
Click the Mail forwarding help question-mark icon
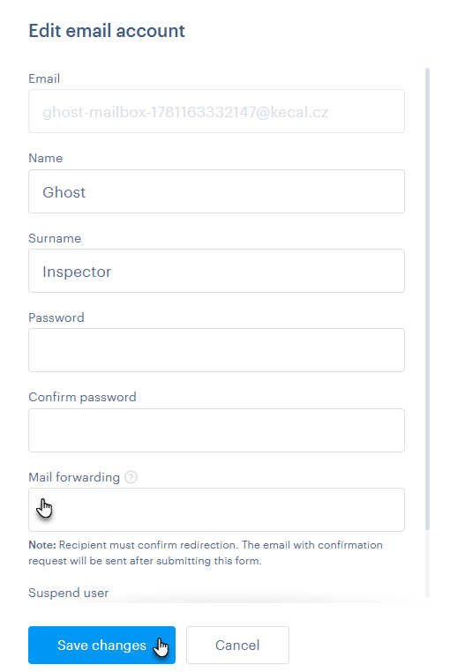[131, 477]
